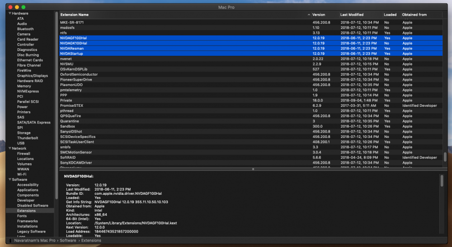Select USB in the sidebar
The image size is (452, 247).
coord(21,143)
